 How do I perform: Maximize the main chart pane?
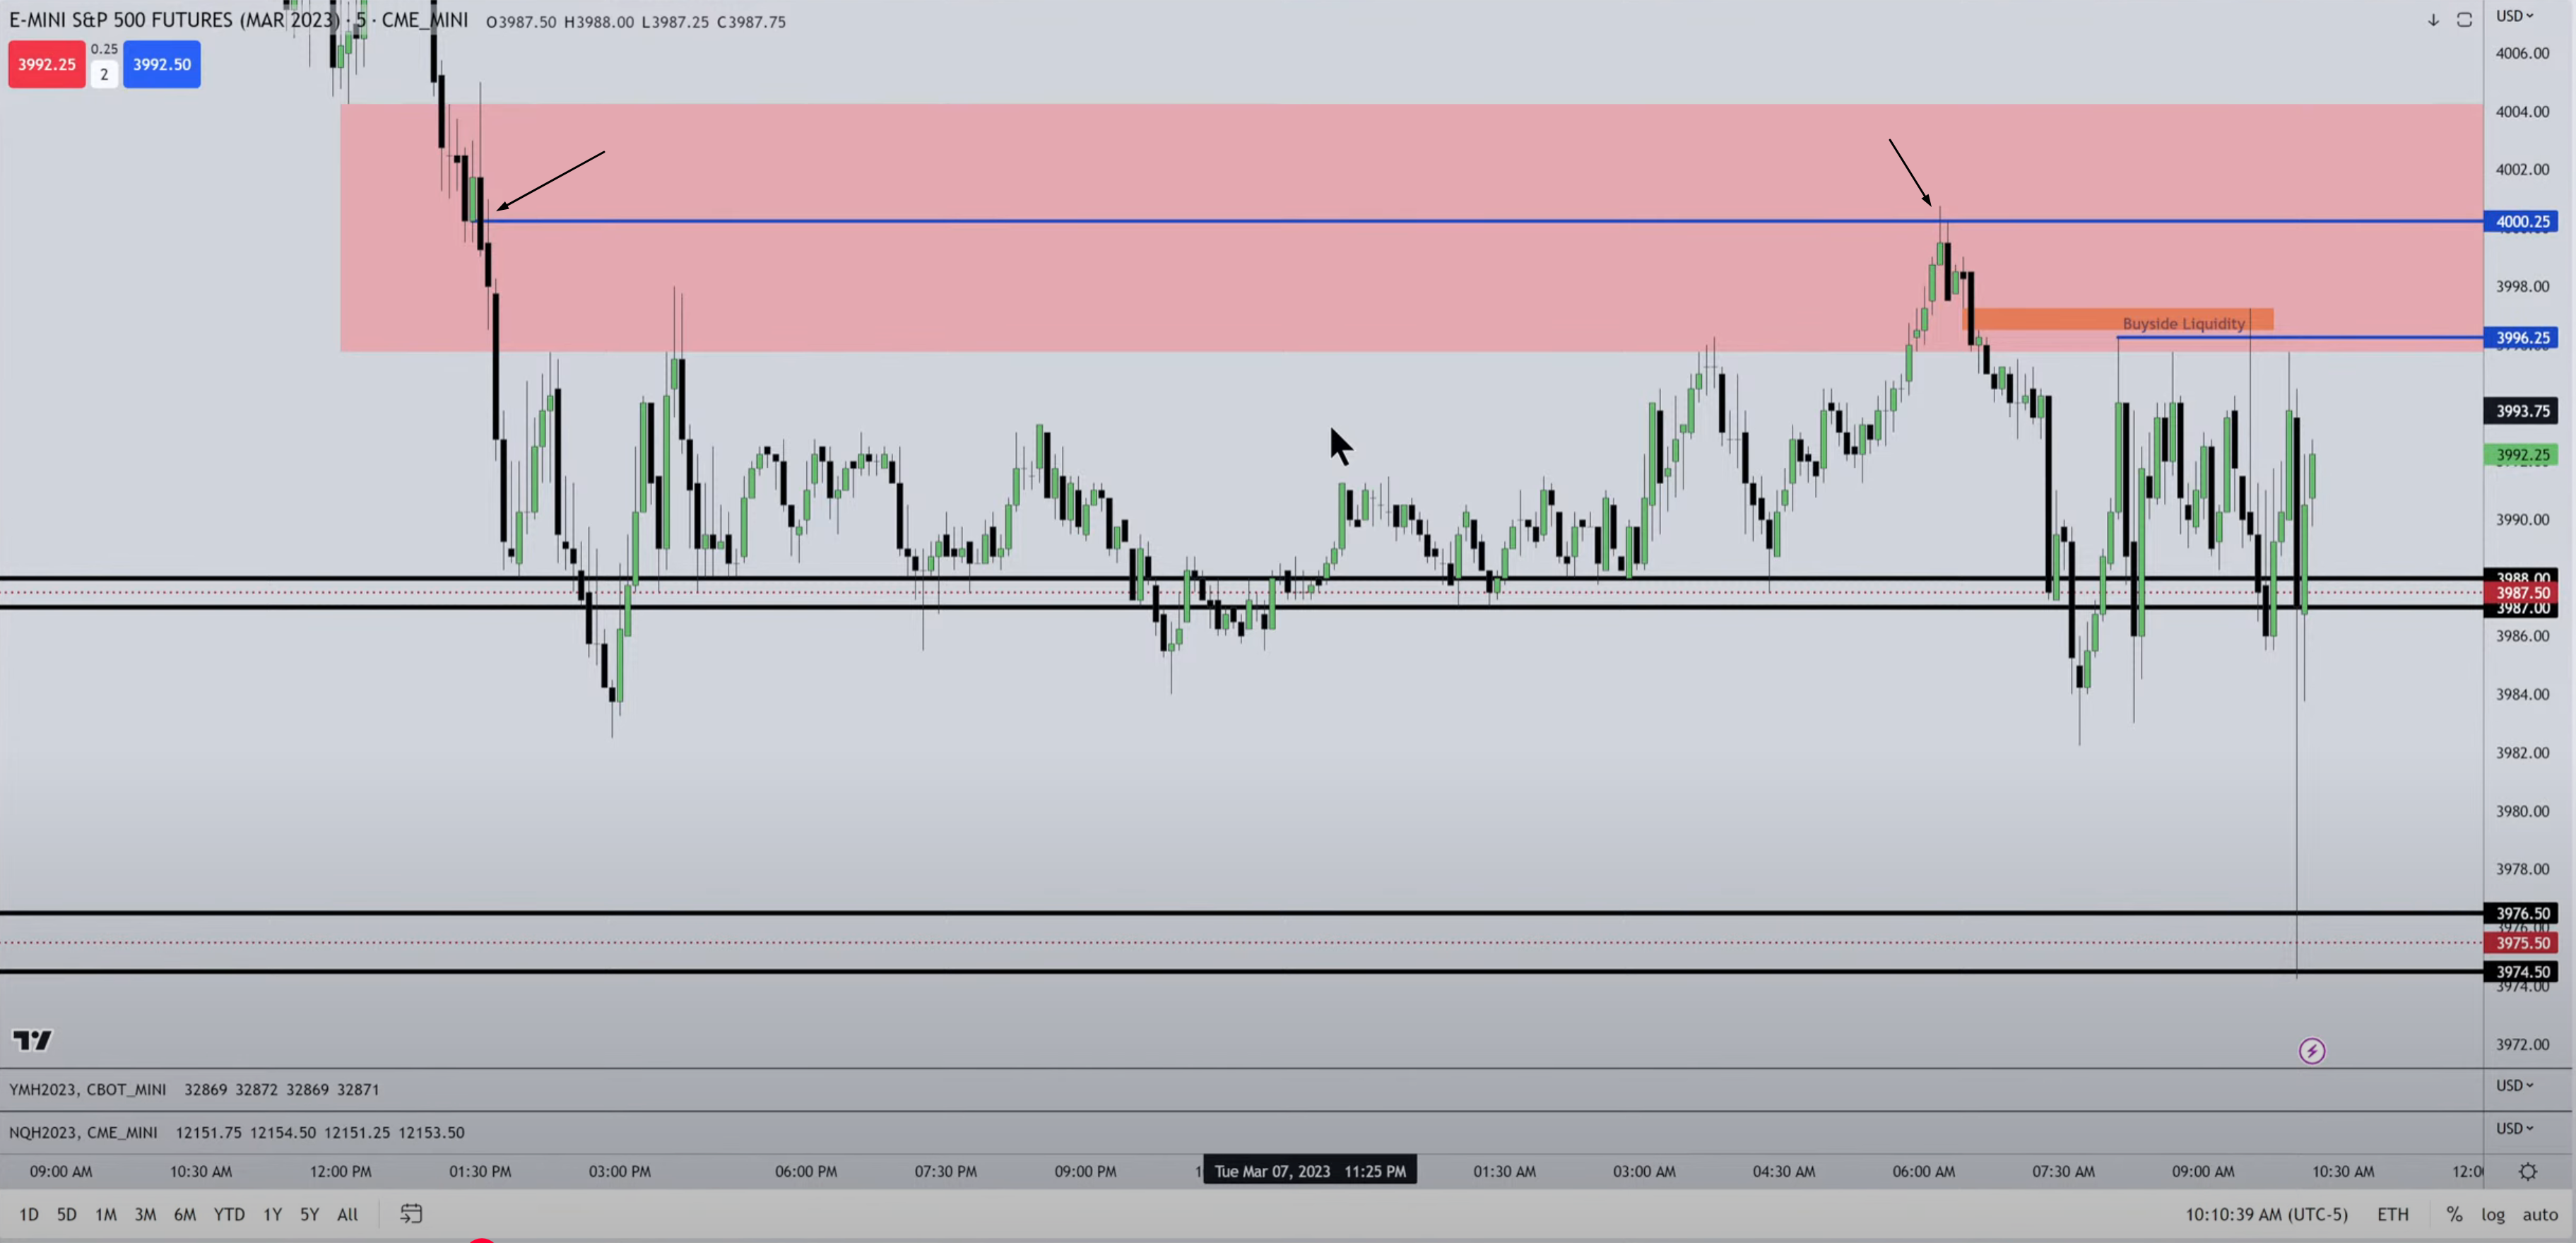pos(2464,20)
